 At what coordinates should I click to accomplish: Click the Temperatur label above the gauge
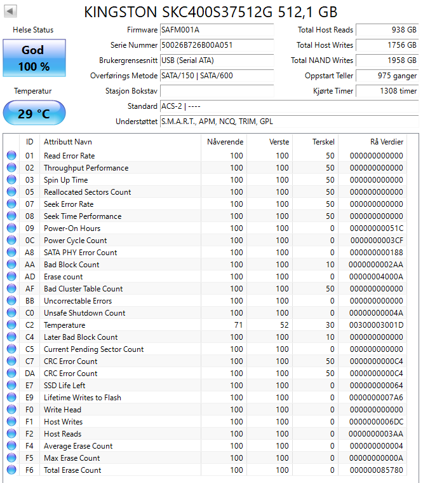tap(32, 91)
